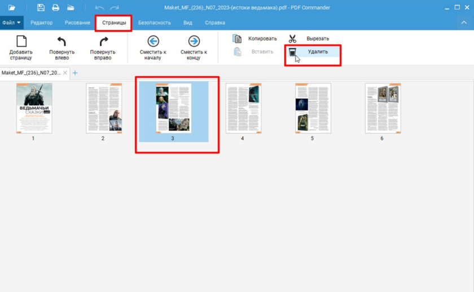Click the save floppy disk icon

tap(41, 7)
